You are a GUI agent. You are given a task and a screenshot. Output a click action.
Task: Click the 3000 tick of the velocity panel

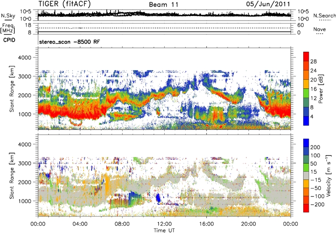[25, 163]
